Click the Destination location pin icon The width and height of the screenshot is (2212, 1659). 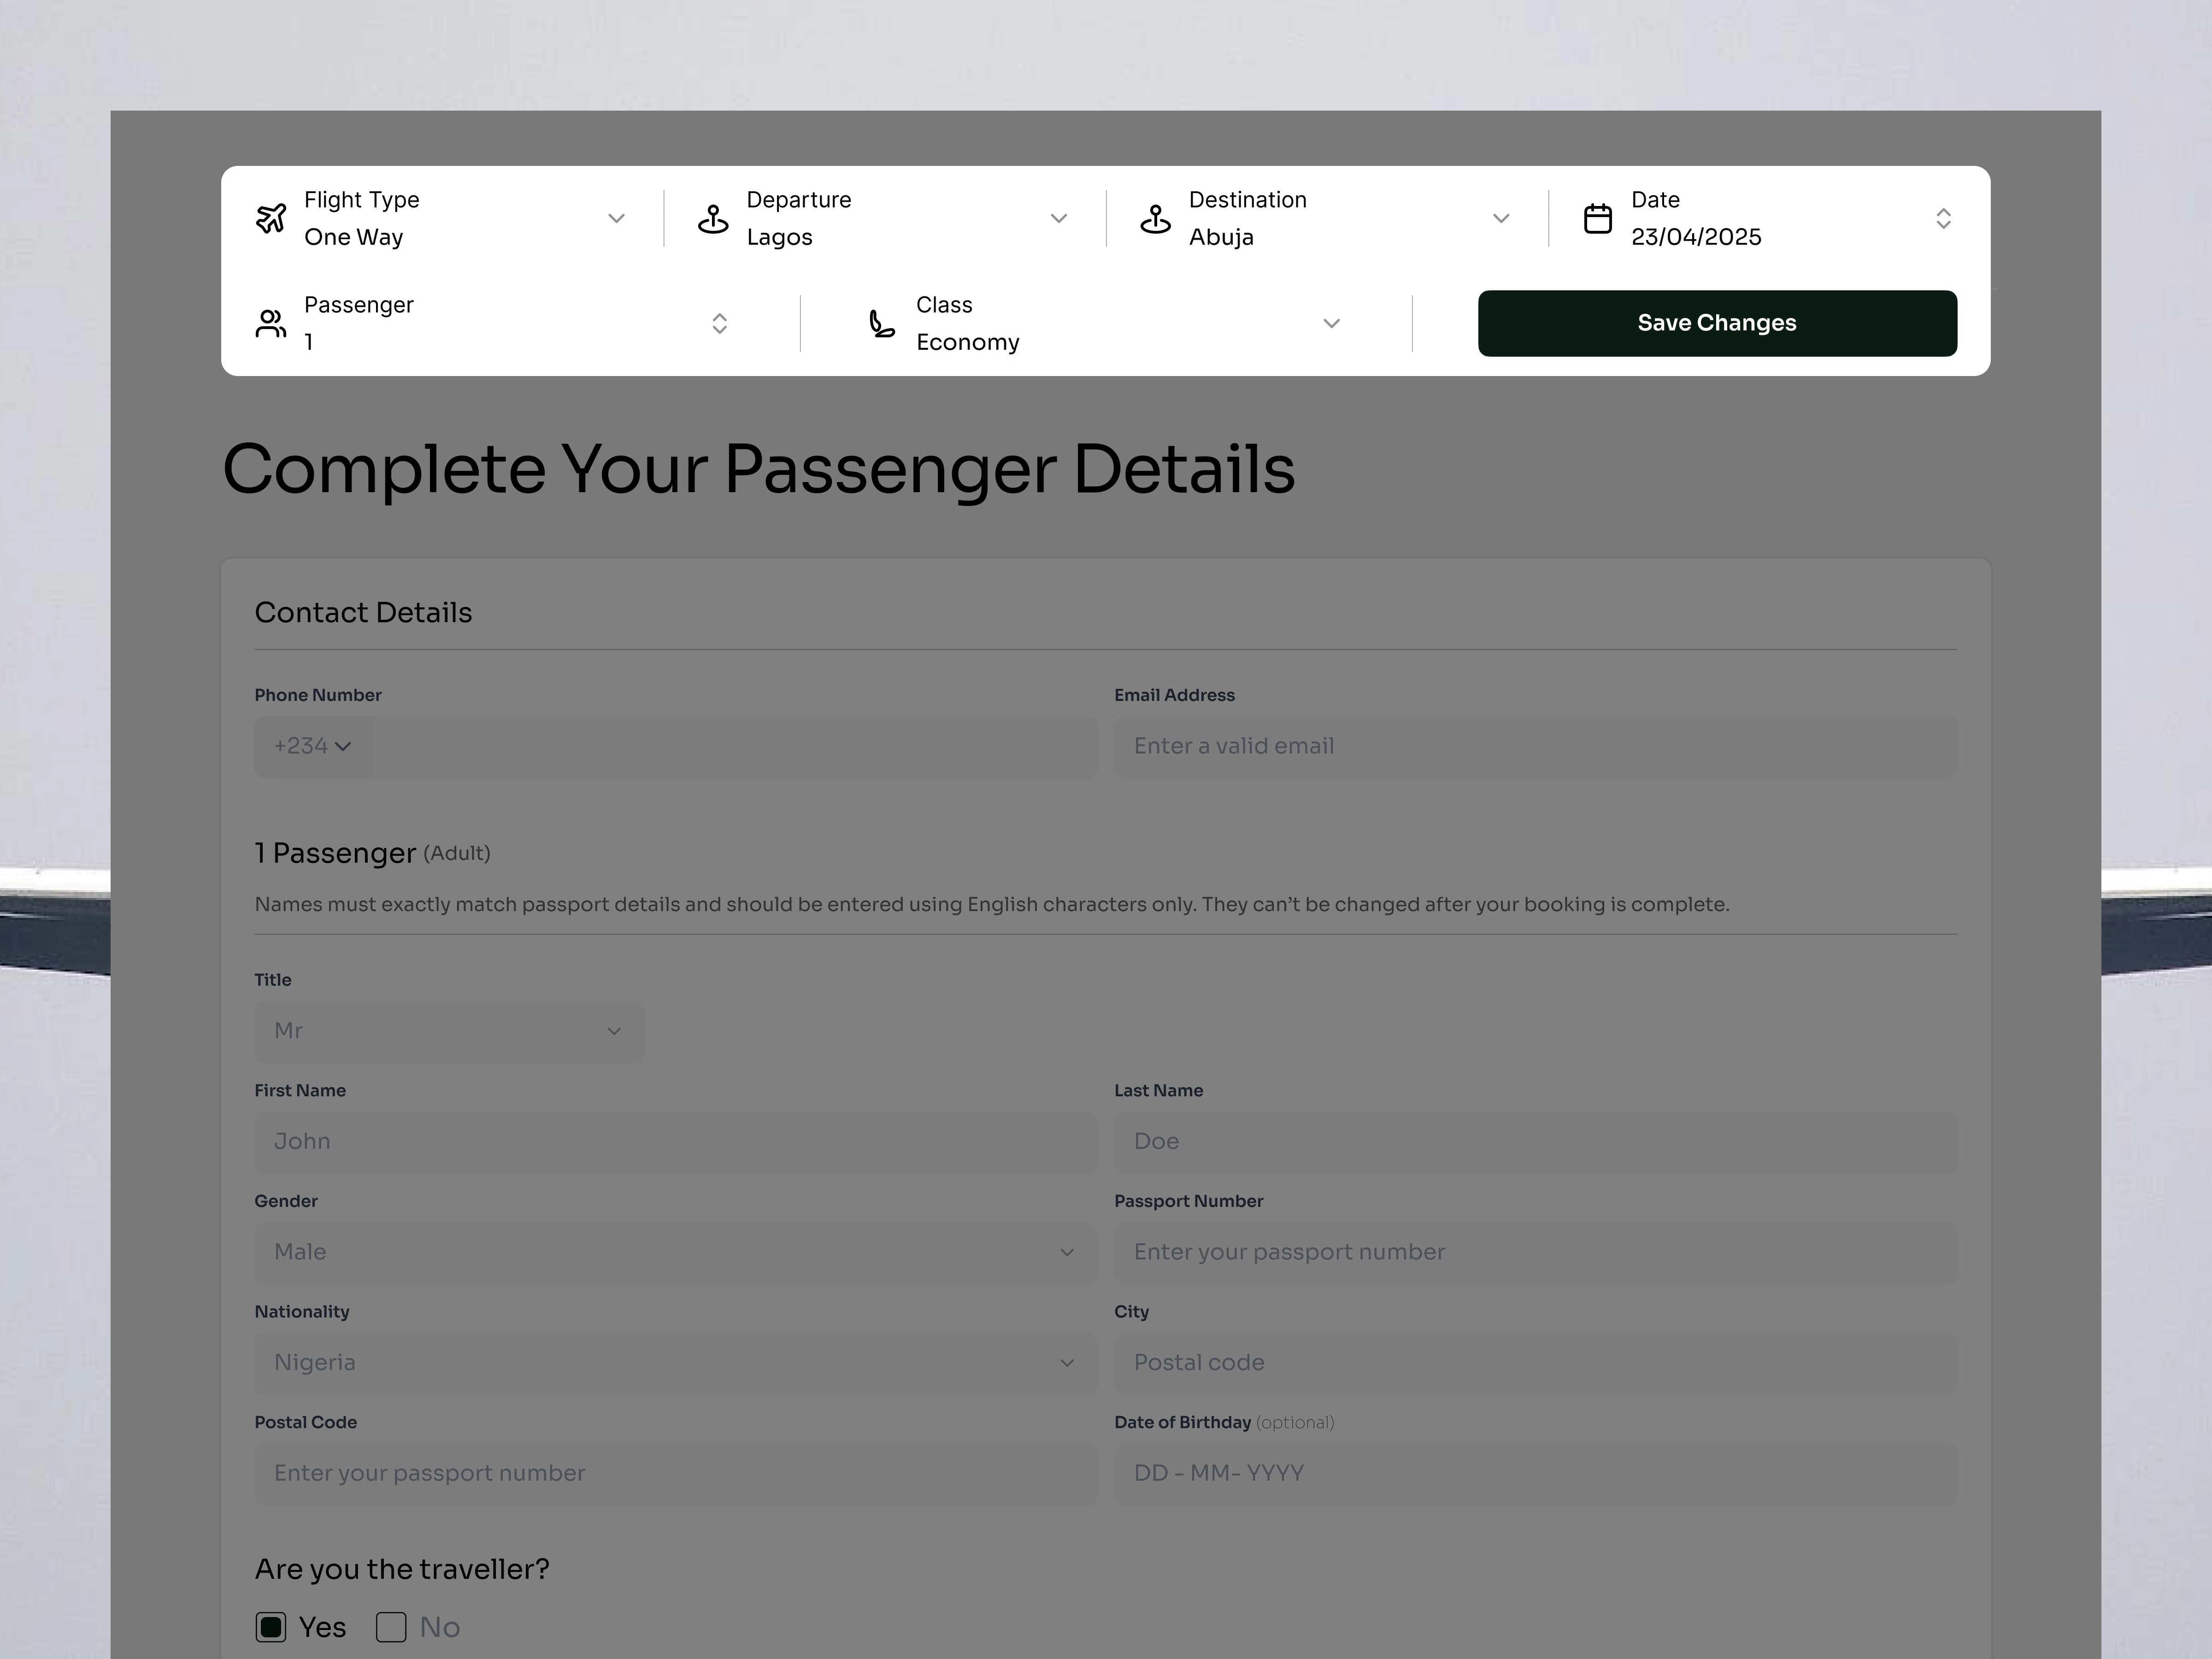1155,218
